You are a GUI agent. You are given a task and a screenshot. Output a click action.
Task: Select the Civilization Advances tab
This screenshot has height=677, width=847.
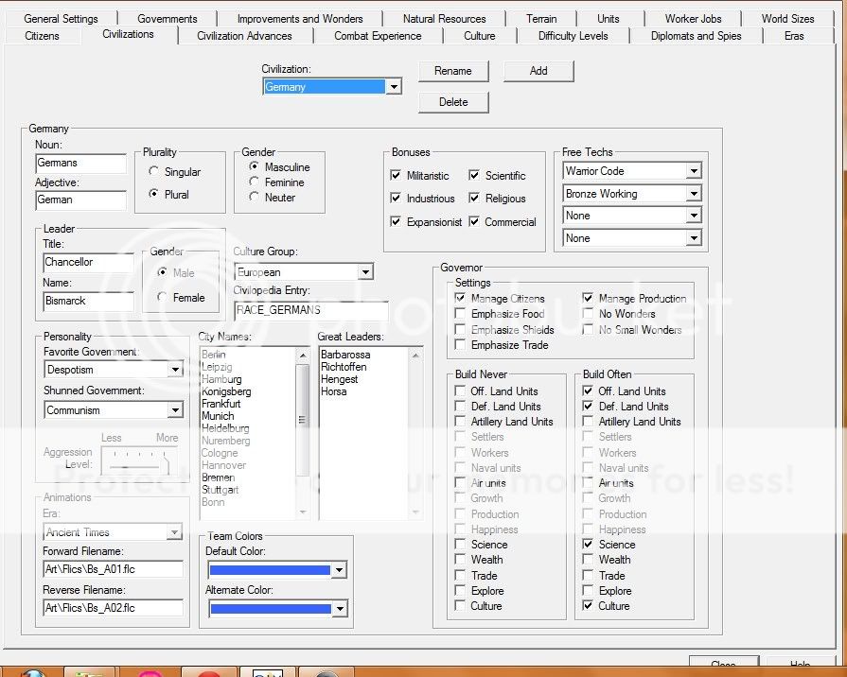point(244,36)
